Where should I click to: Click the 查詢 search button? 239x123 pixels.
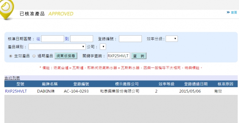pos(139,56)
